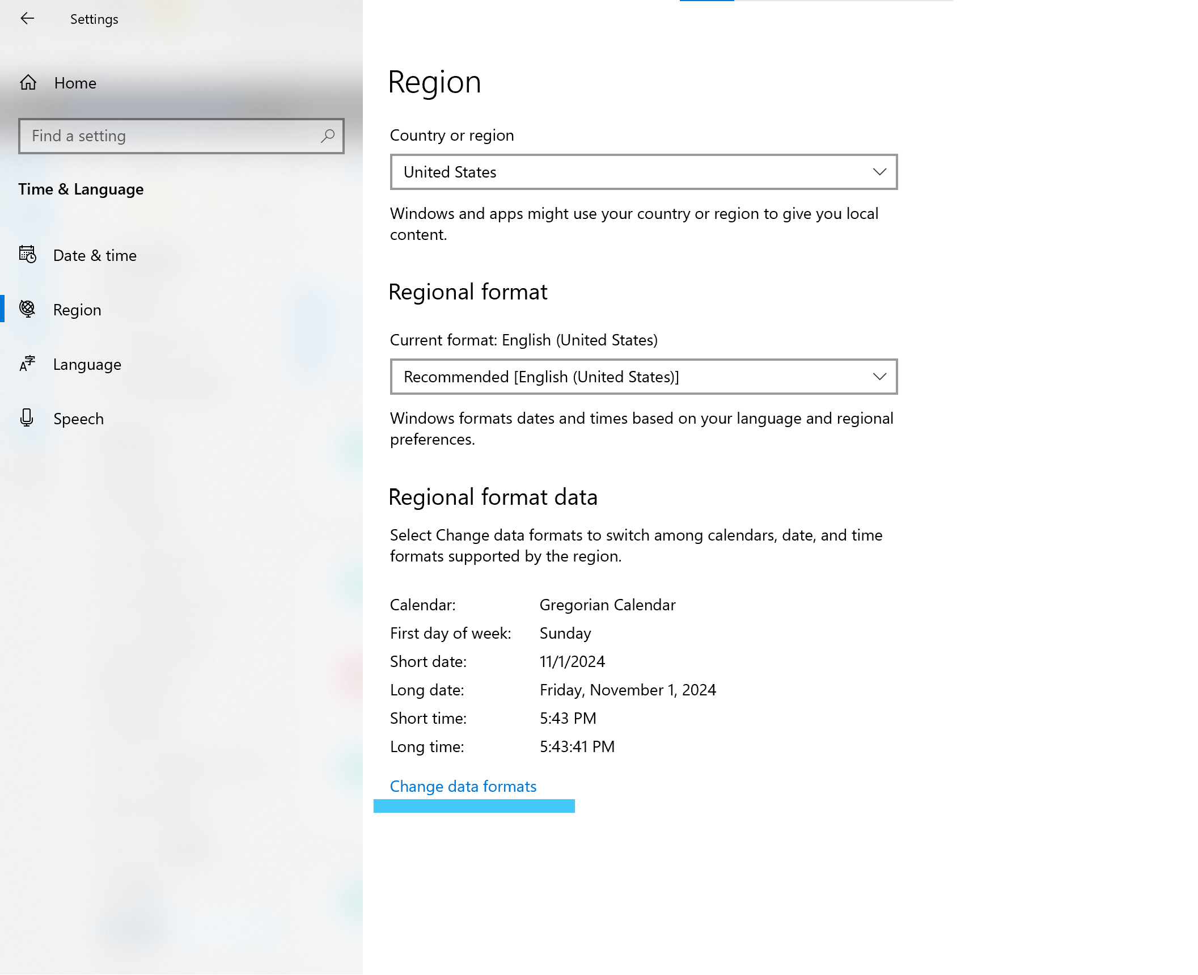The height and width of the screenshot is (975, 1198).
Task: Click the Region globe icon
Action: (x=27, y=309)
